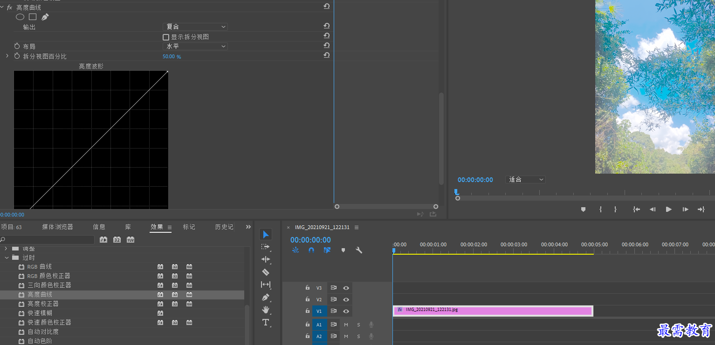Open the 库 tab
The height and width of the screenshot is (345, 715).
tap(128, 227)
